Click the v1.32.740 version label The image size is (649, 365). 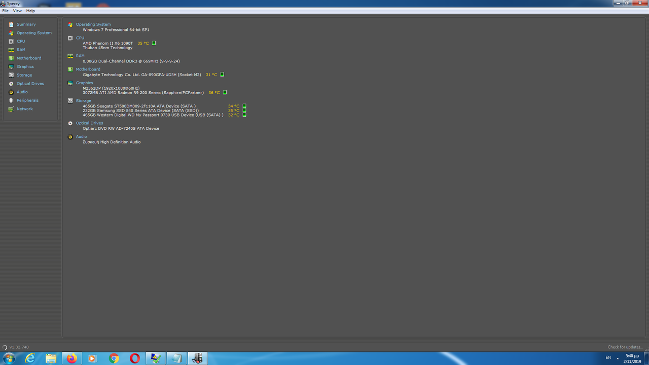(x=19, y=347)
